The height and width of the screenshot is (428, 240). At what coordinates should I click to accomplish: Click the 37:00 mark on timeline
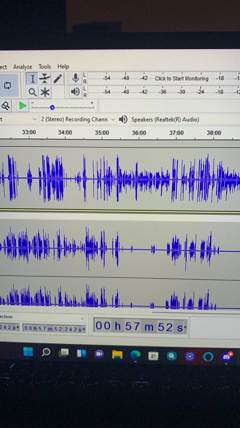coord(176,133)
